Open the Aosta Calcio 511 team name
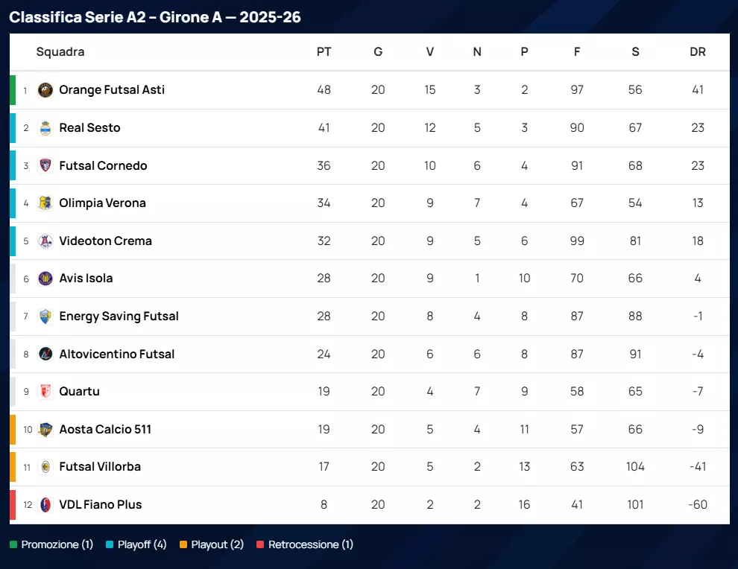 pyautogui.click(x=105, y=429)
